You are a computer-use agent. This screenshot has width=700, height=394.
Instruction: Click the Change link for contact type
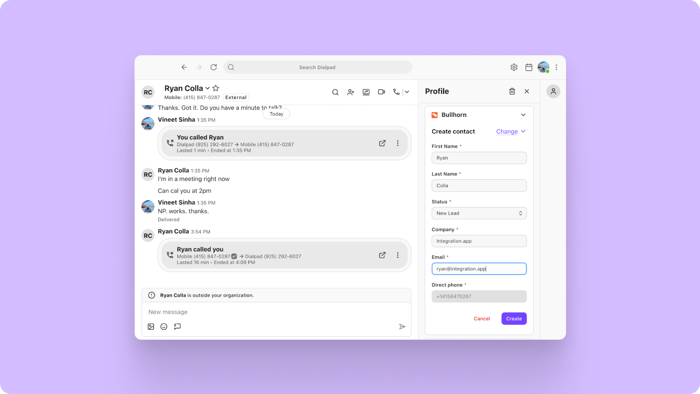(507, 131)
